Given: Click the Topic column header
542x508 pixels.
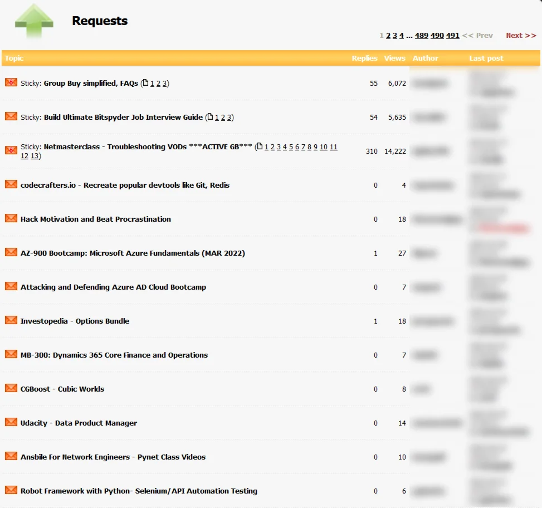Looking at the screenshot, I should point(14,58).
